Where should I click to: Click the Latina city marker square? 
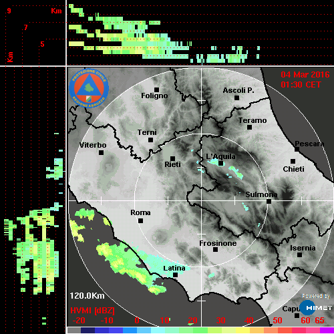coord(176,275)
